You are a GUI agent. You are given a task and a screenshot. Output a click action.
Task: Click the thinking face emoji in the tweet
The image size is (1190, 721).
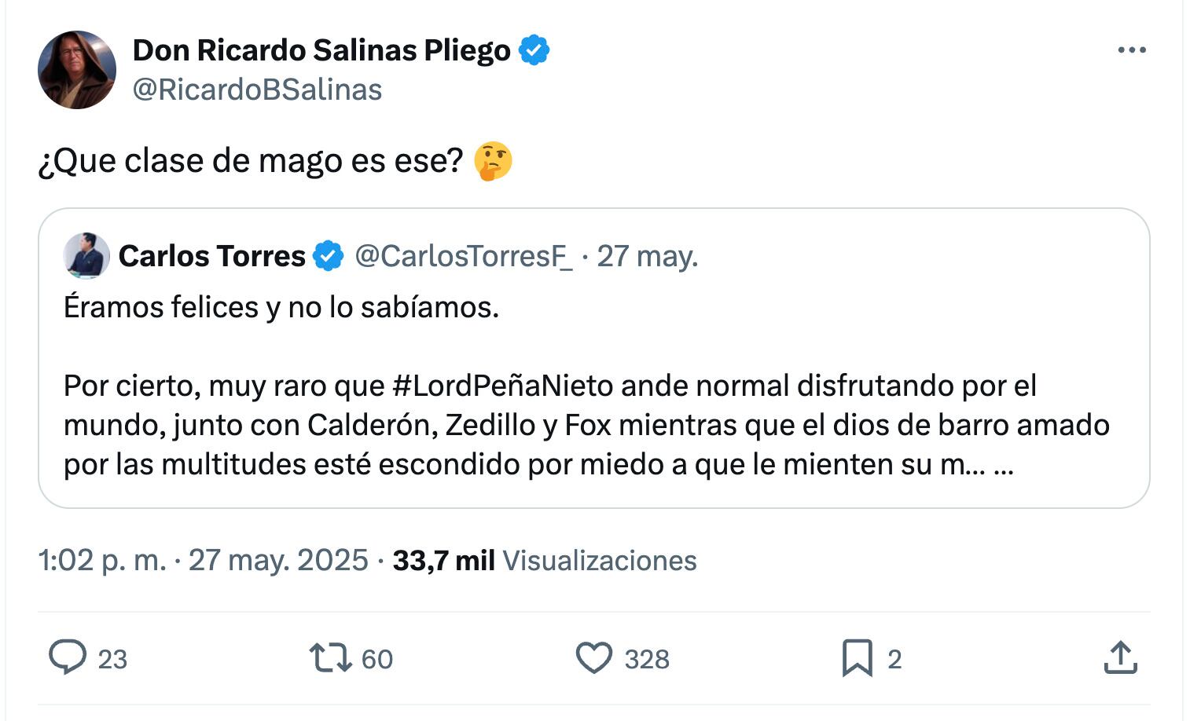click(493, 161)
